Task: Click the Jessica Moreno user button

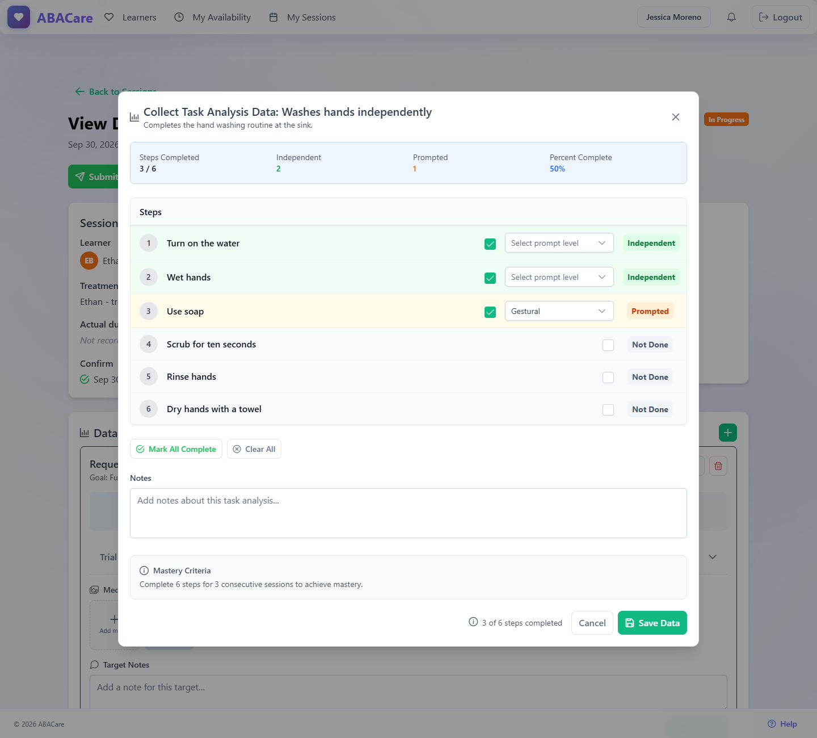Action: (674, 17)
